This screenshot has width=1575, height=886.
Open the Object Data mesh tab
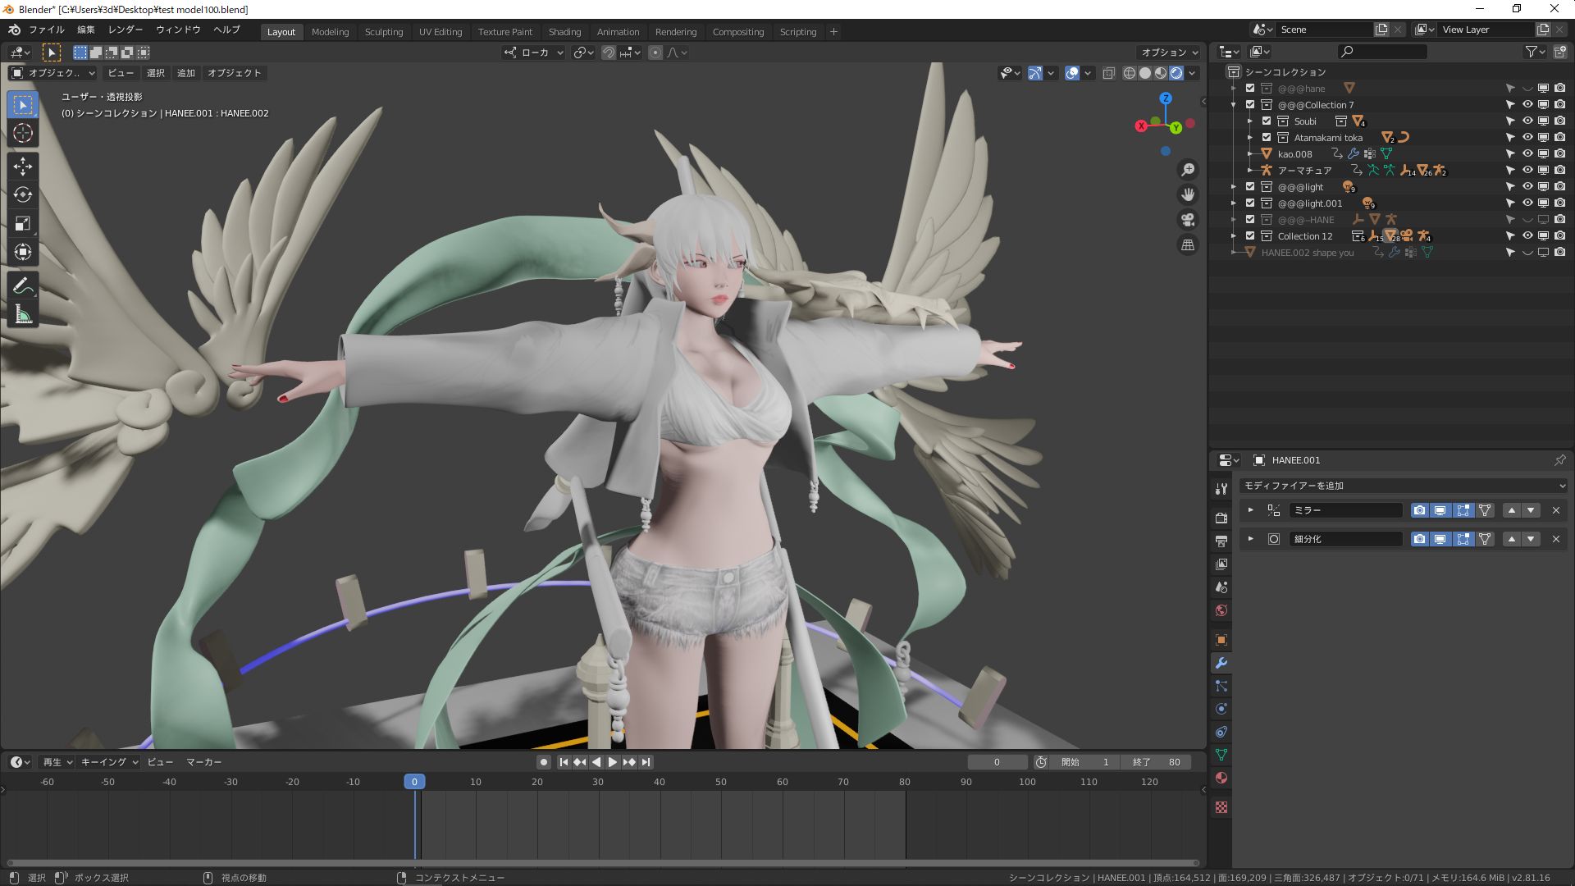[1221, 755]
